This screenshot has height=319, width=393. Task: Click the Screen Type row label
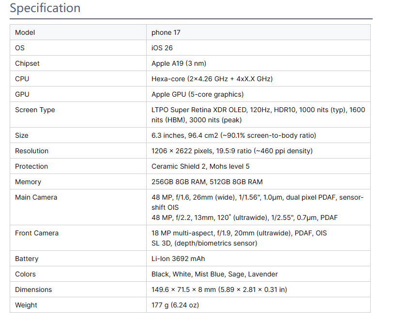35,110
